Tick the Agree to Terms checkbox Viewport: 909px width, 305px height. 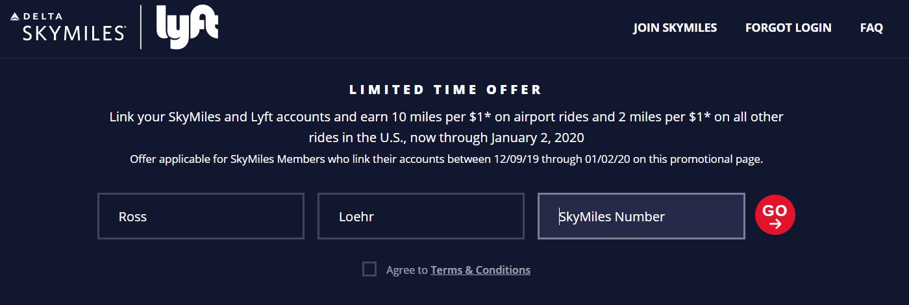click(369, 269)
